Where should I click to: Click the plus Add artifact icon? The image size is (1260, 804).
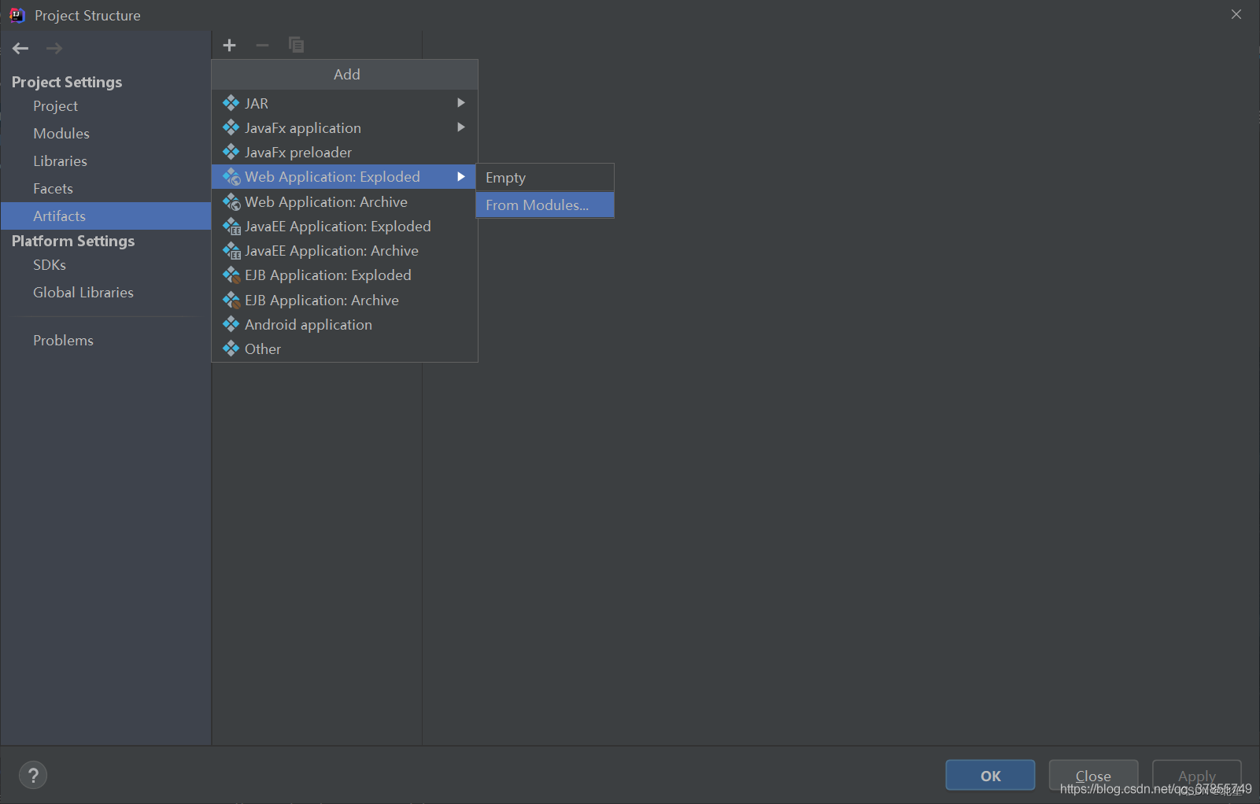pyautogui.click(x=229, y=46)
